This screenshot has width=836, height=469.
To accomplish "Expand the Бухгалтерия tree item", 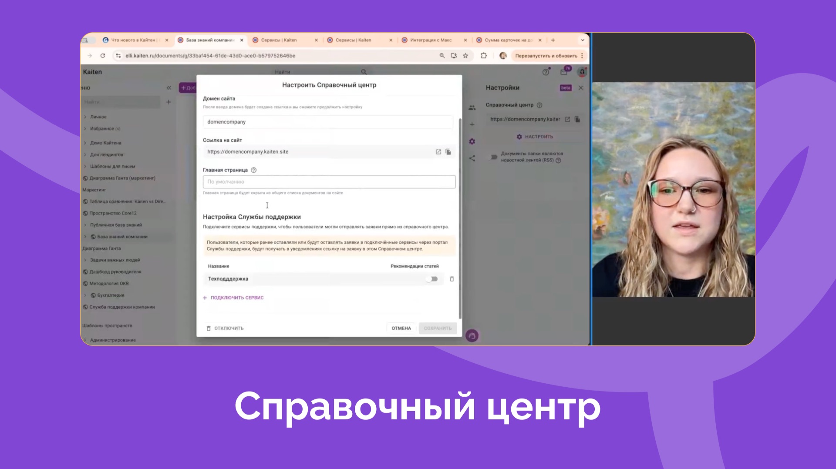I will [85, 295].
